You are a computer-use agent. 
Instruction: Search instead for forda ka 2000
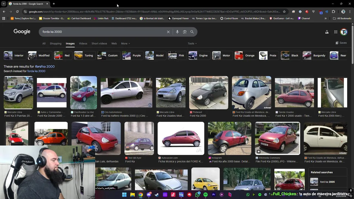pos(36,71)
